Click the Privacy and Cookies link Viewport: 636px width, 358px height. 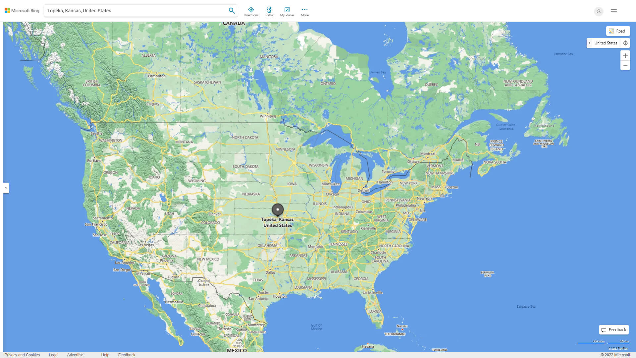click(x=22, y=355)
